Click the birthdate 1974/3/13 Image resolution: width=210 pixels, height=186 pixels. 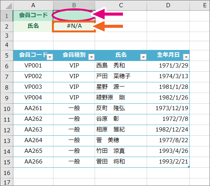point(174,76)
